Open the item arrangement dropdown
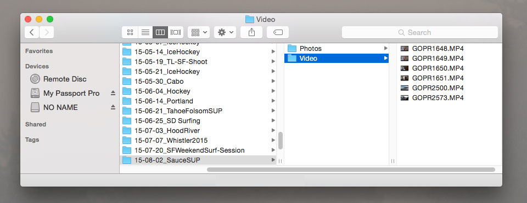 [x=199, y=32]
